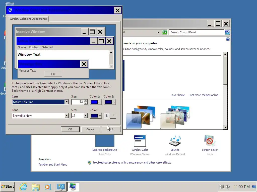This screenshot has height=192, width=257.
Task: Launch Internet Explorer from the taskbar
Action: click(x=23, y=186)
